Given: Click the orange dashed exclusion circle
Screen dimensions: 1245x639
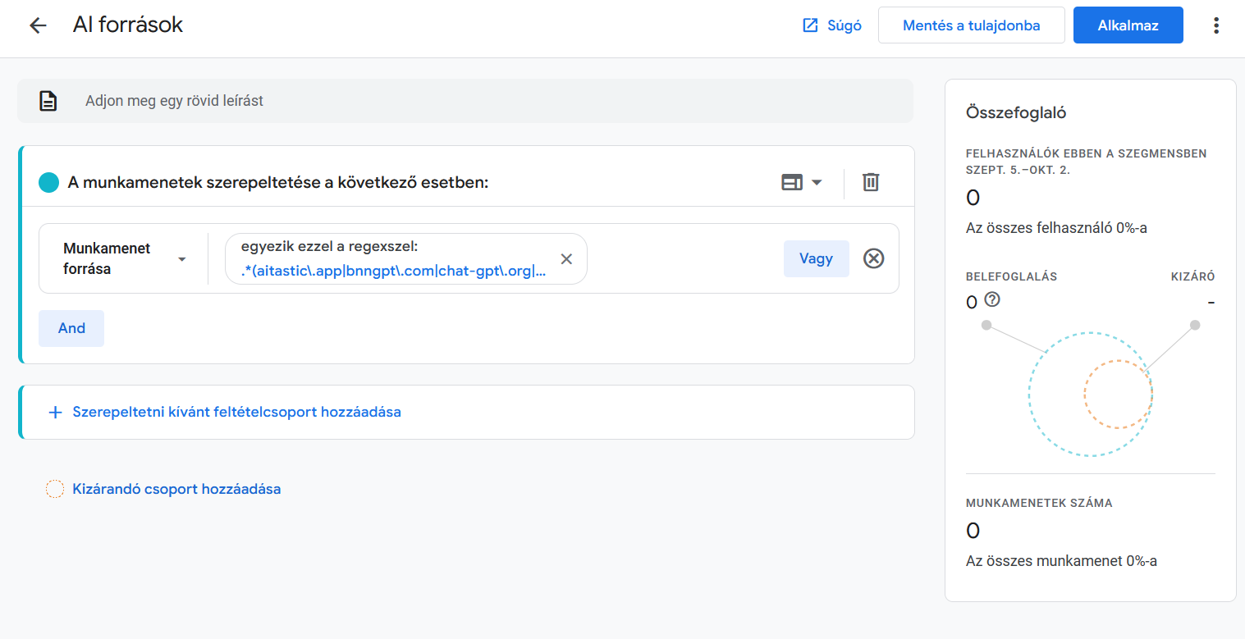Looking at the screenshot, I should click(1118, 394).
